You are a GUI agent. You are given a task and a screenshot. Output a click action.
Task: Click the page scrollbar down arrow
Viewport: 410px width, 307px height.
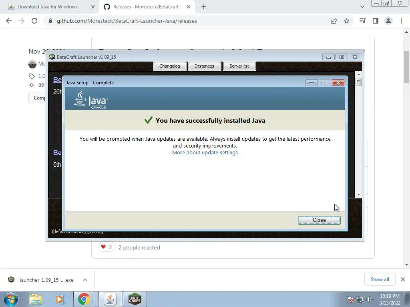406,264
